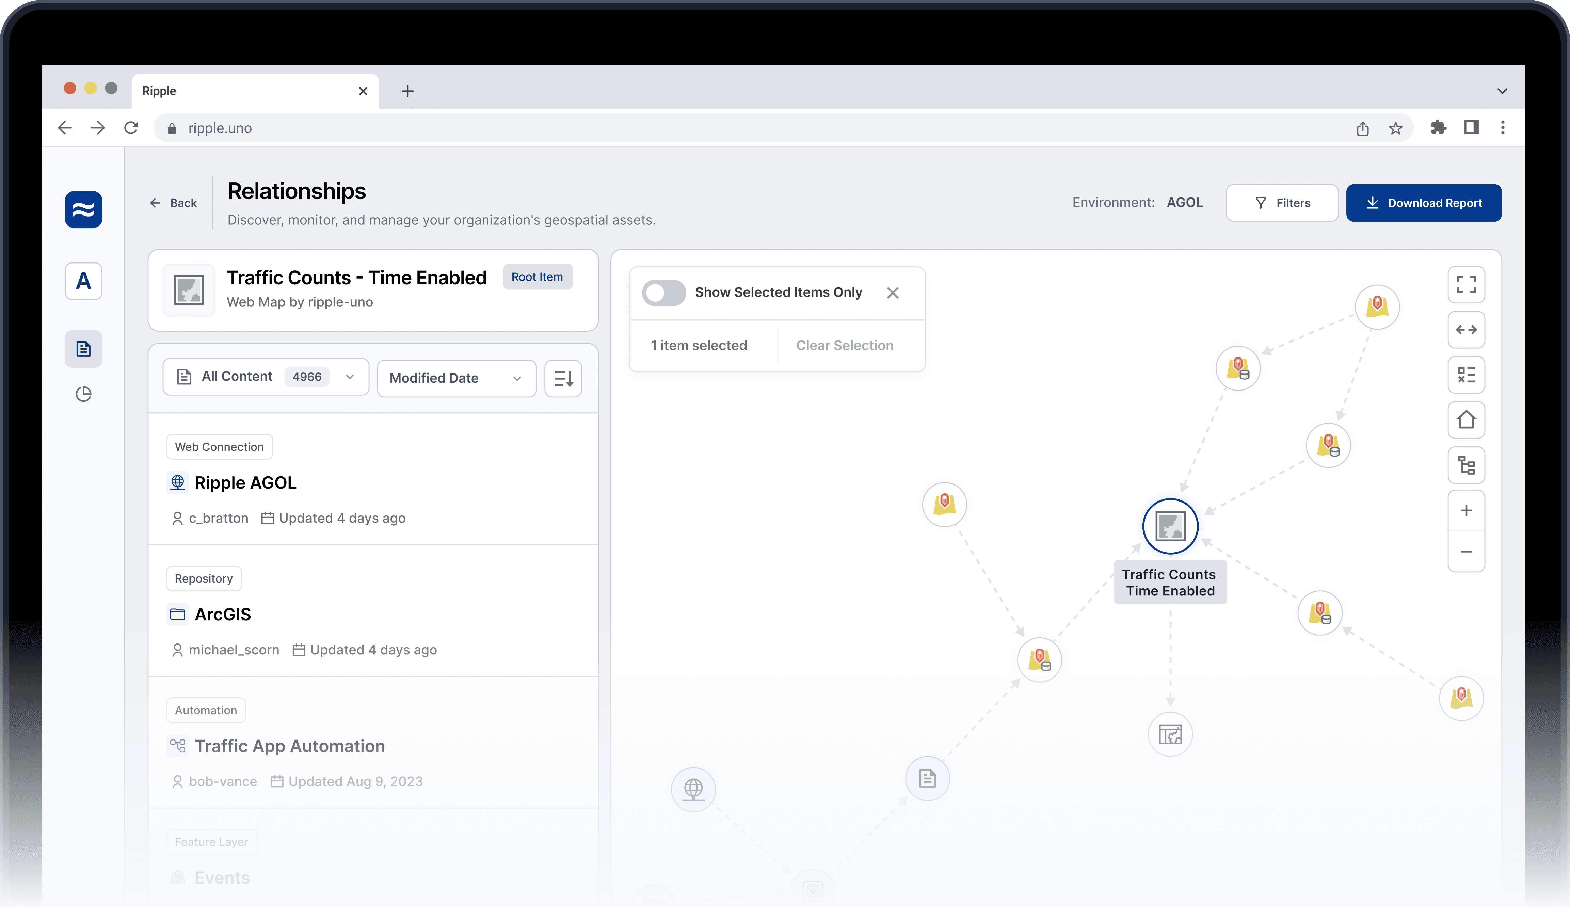Image resolution: width=1570 pixels, height=907 pixels.
Task: Click the AGOL environment value
Action: (1185, 203)
